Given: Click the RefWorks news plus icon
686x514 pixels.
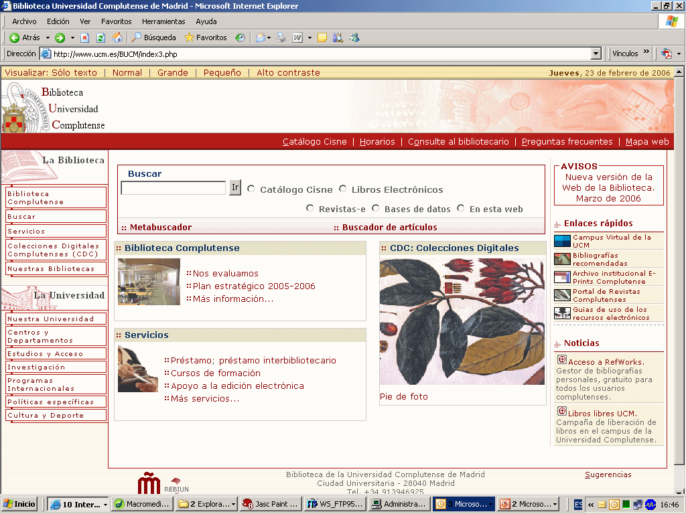Looking at the screenshot, I should coord(562,359).
